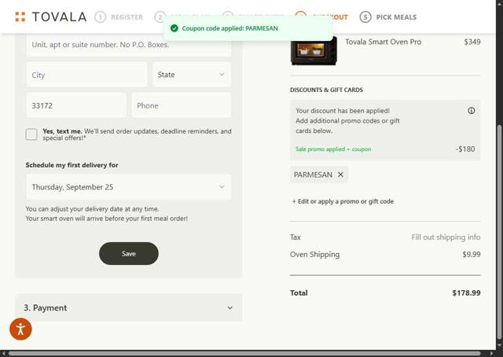Image resolution: width=503 pixels, height=357 pixels.
Task: Click 'Edit or apply a promo or gift code'
Action: [343, 201]
